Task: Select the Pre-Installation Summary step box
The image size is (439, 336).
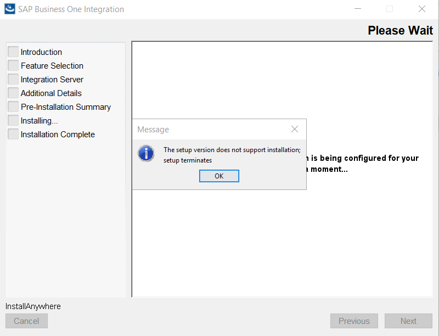Action: (13, 107)
